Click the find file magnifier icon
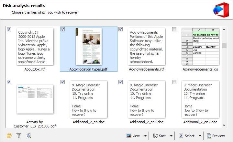Image resolution: width=233 pixels, height=142 pixels. [x=28, y=136]
